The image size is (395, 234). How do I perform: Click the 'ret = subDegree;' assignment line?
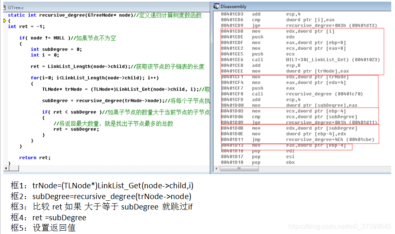click(76, 129)
